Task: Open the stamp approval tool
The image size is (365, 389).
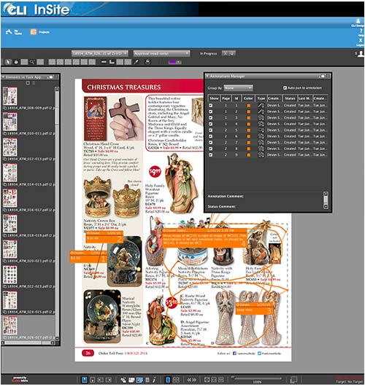Action: tap(147, 62)
